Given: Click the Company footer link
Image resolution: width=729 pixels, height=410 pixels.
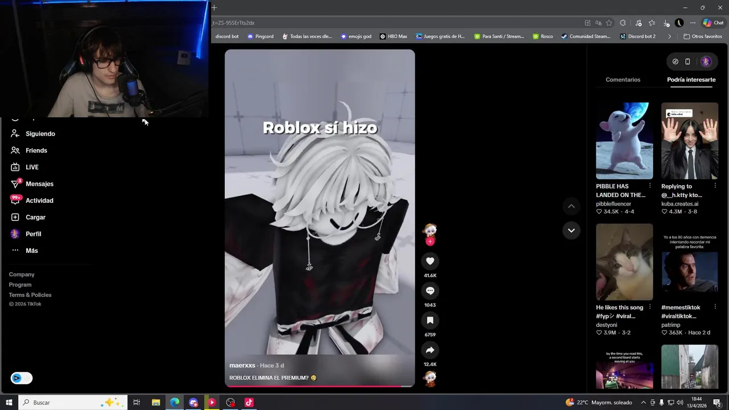Looking at the screenshot, I should pos(22,274).
